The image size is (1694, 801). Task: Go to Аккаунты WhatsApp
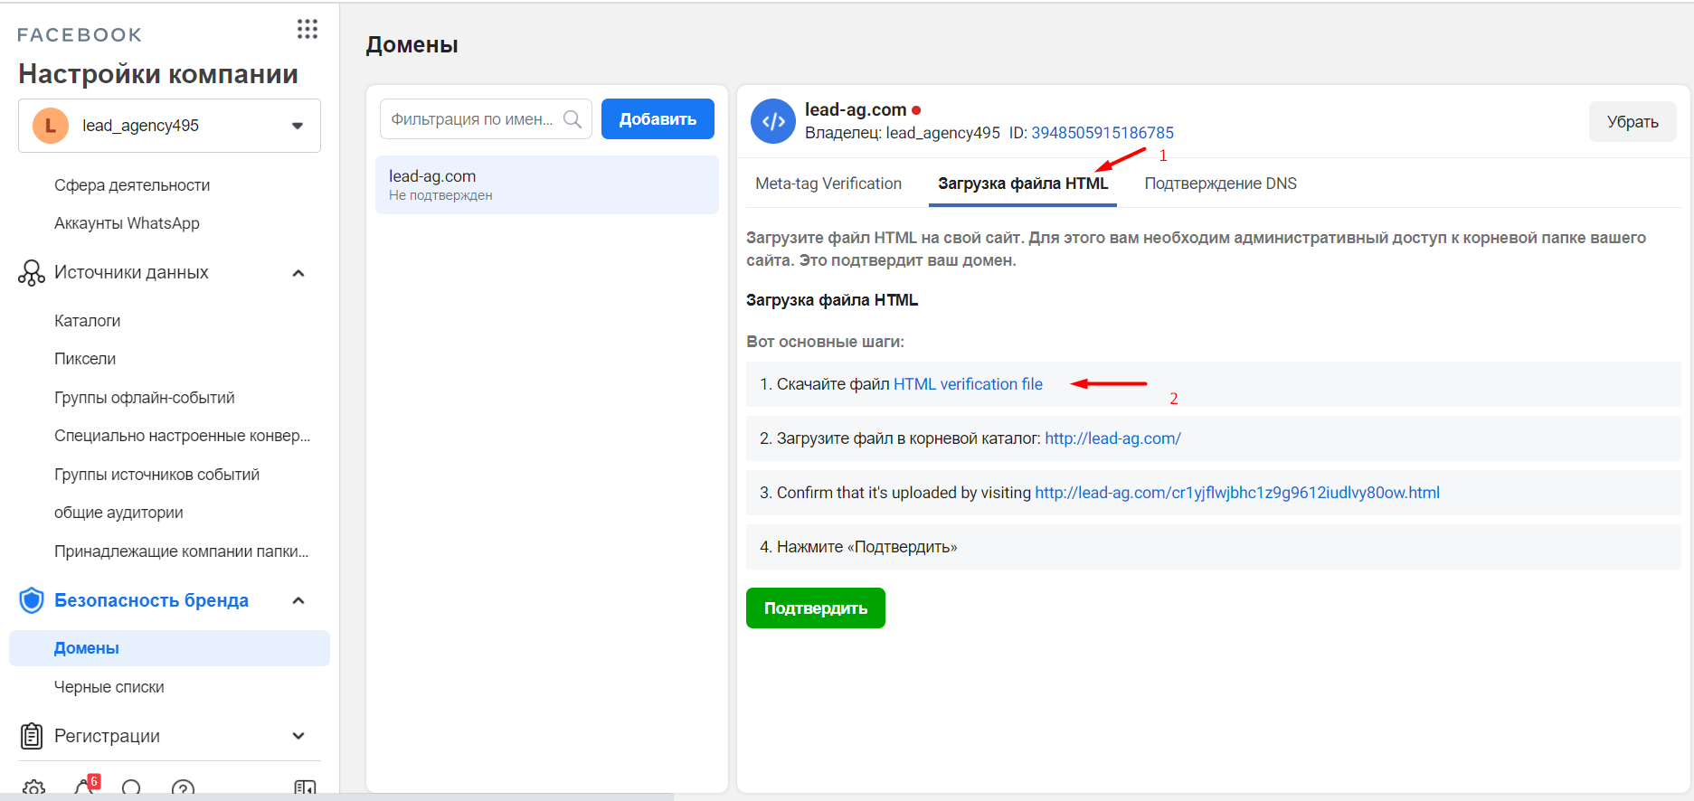[x=127, y=223]
